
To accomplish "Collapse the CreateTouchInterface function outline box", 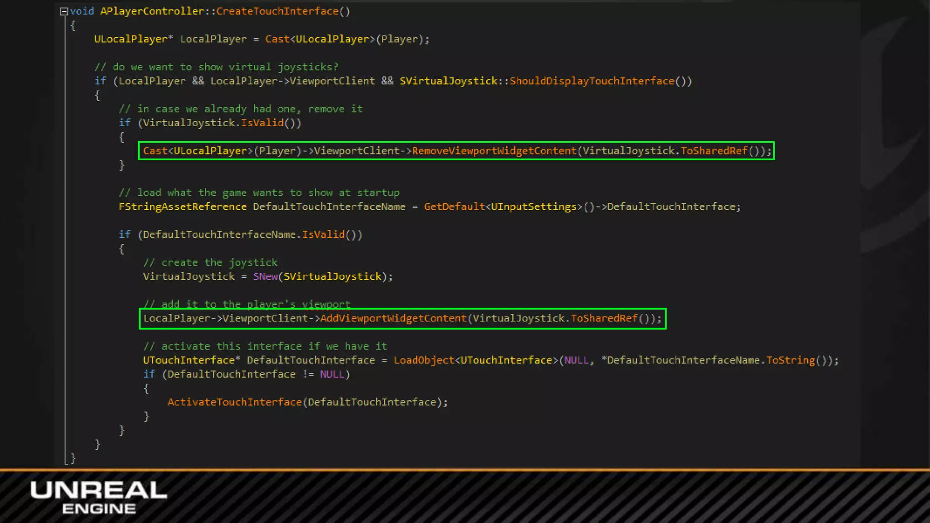I will click(64, 12).
